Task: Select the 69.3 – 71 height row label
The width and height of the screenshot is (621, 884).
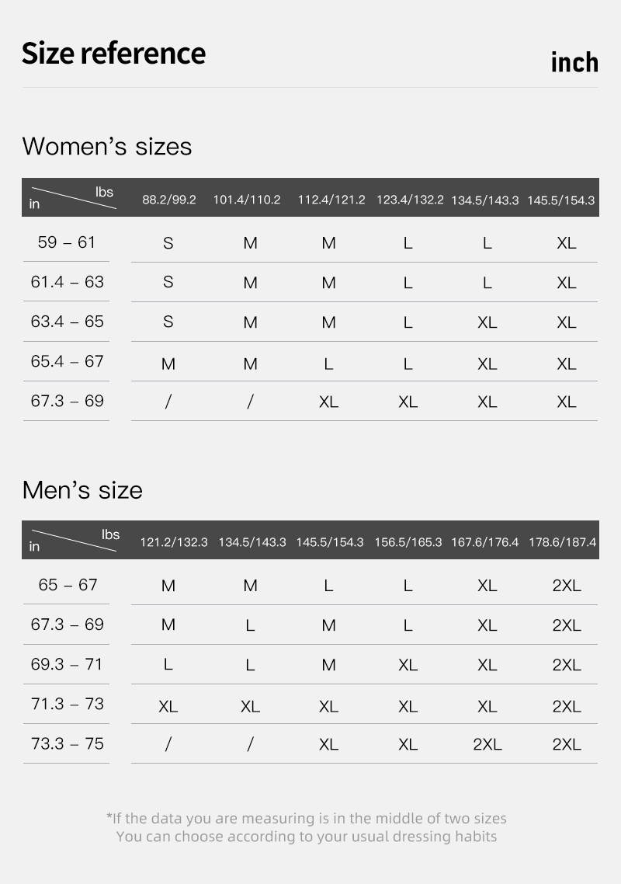Action: [67, 664]
